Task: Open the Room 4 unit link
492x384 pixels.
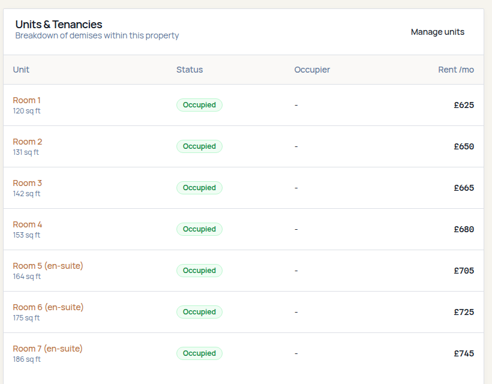Action: click(x=27, y=224)
